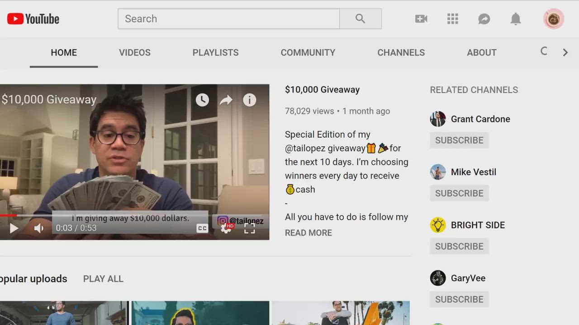Click the YouTube logo
This screenshot has width=579, height=325.
[x=33, y=19]
